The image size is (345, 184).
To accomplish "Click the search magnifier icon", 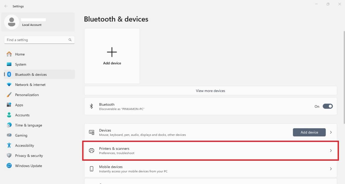I will (x=70, y=40).
